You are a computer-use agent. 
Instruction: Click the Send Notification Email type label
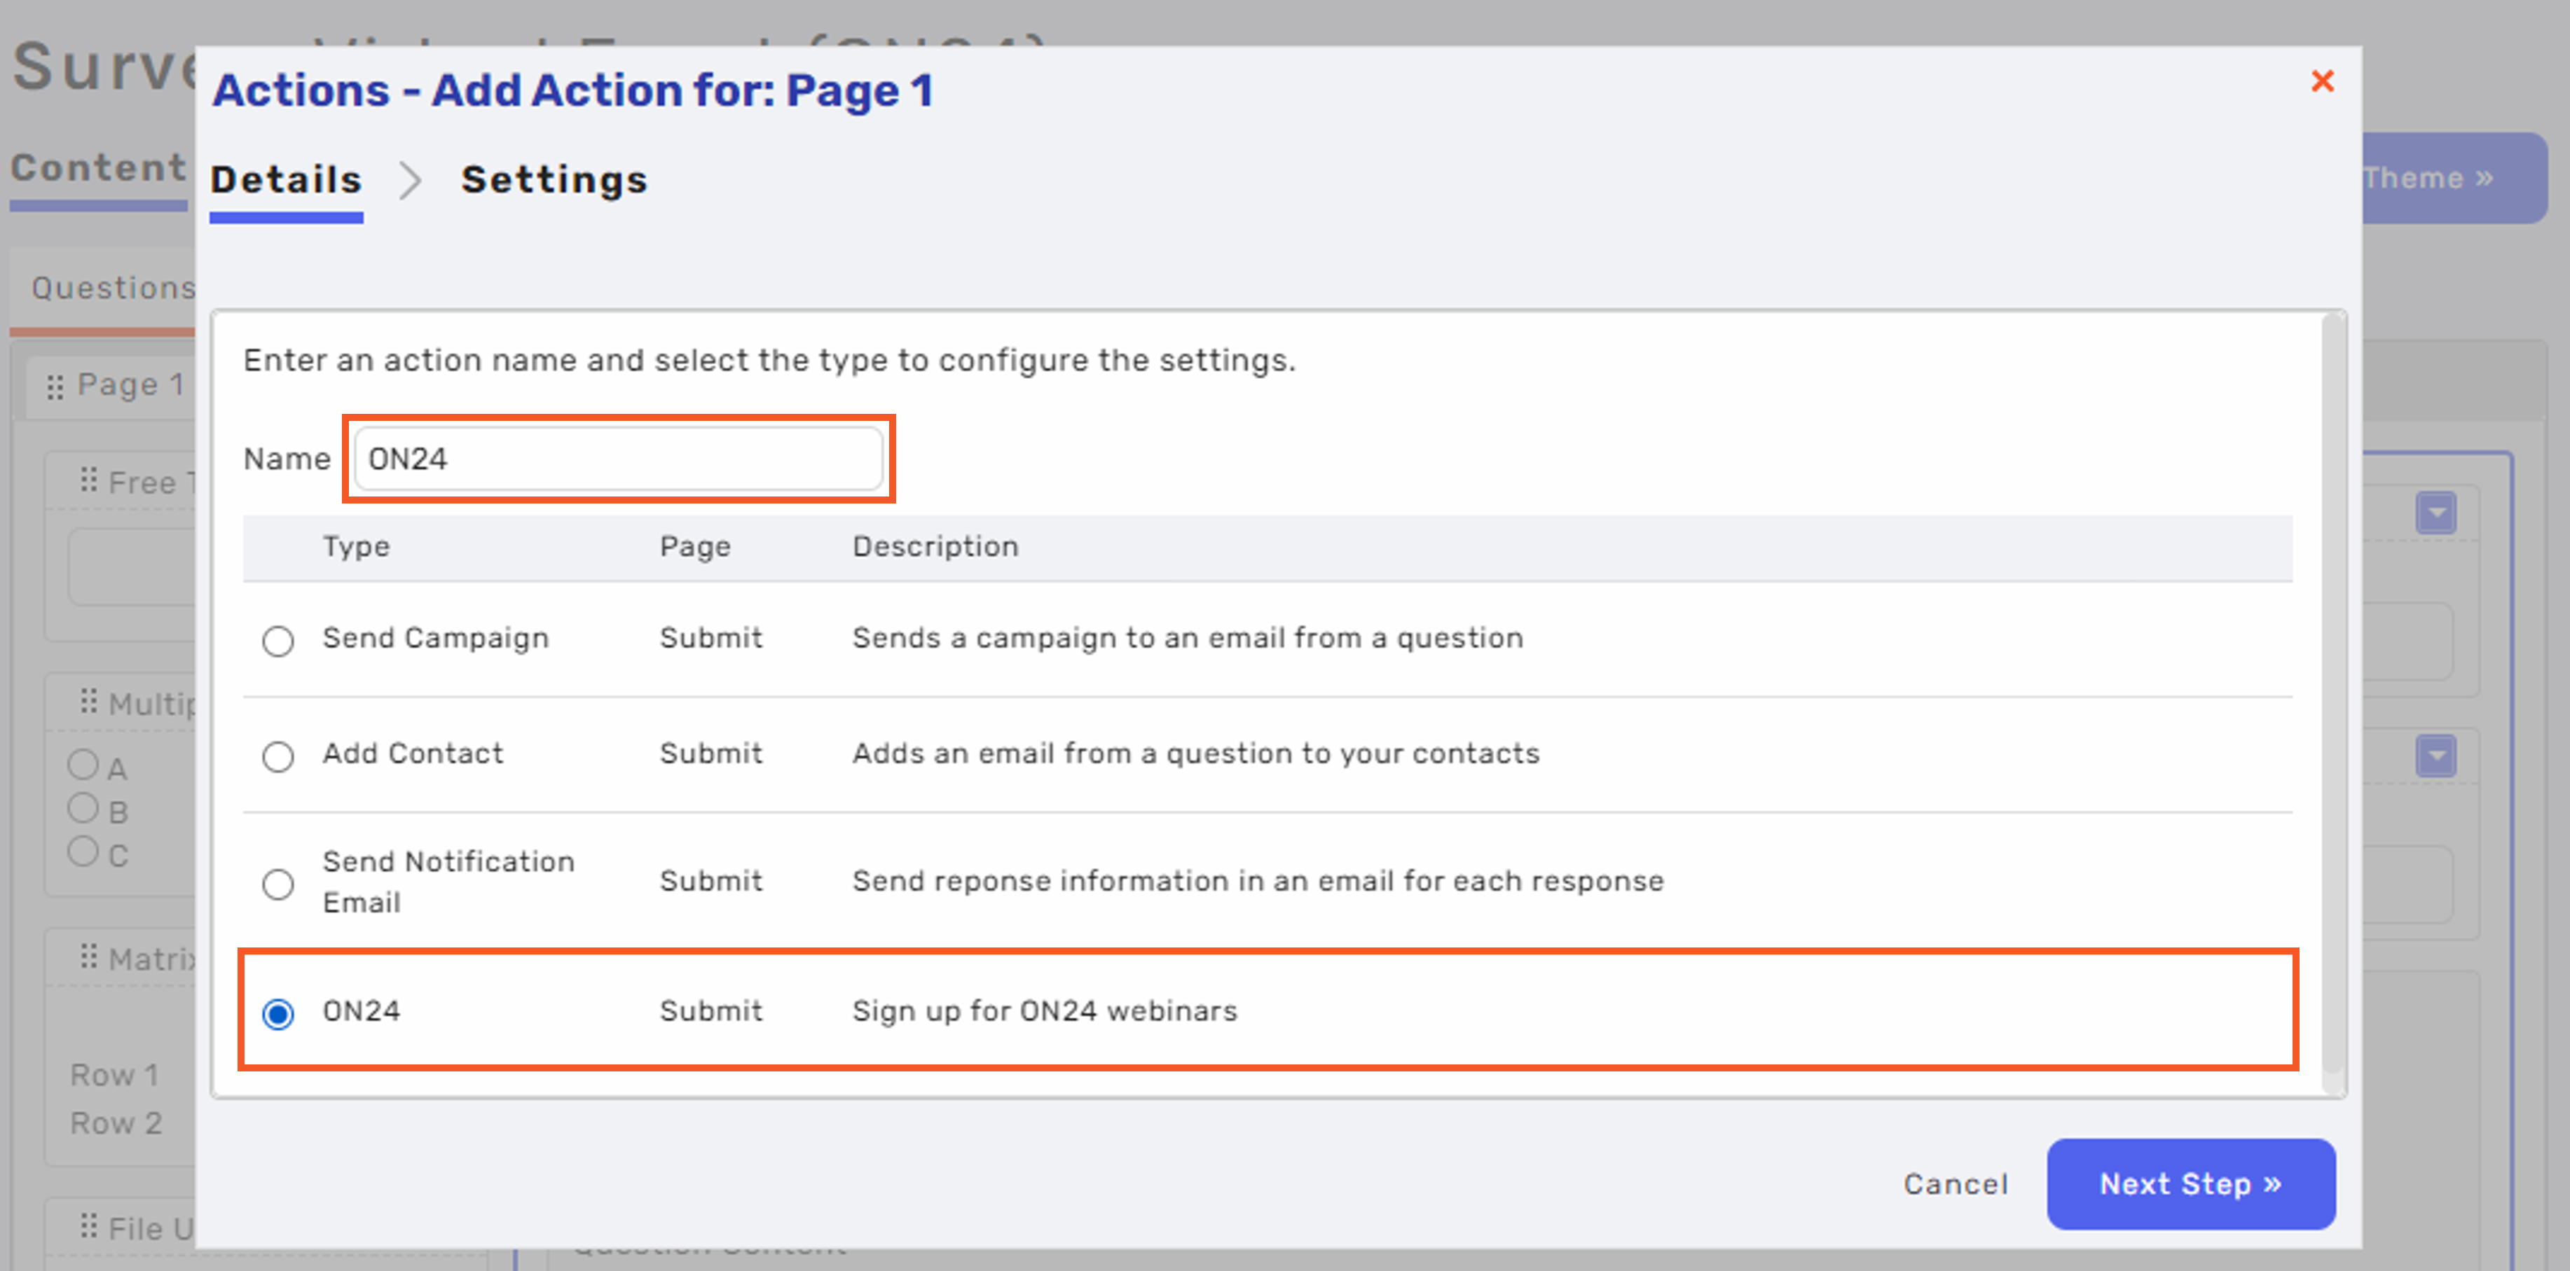click(x=448, y=882)
